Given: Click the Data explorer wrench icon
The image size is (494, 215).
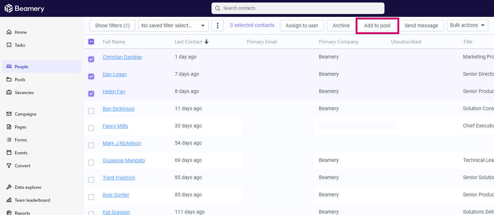Looking at the screenshot, I should [x=9, y=187].
